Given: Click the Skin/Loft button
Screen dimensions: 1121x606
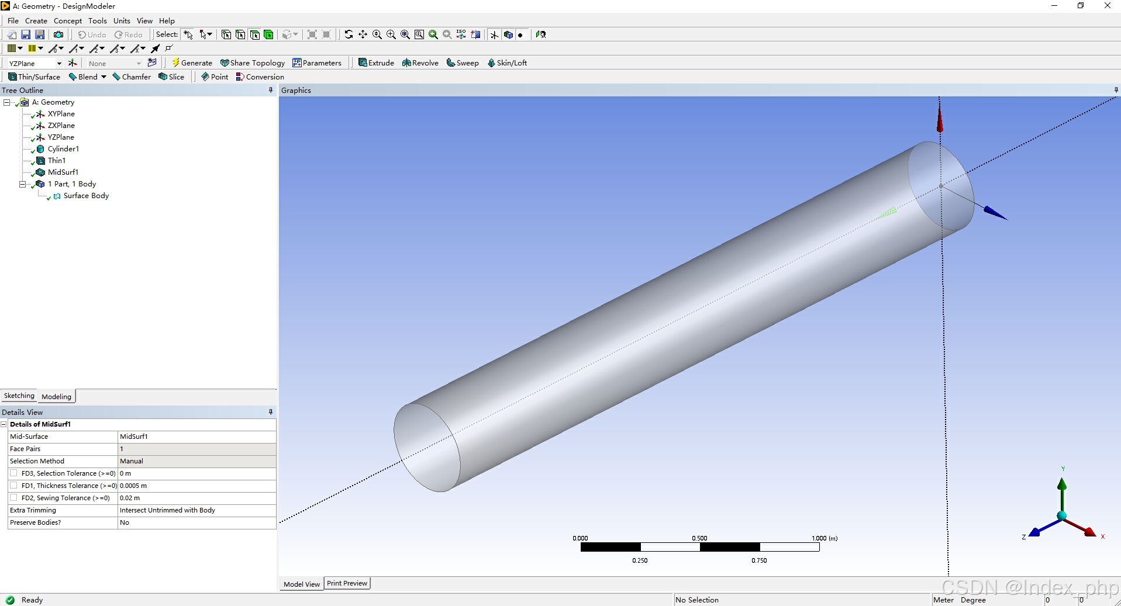Looking at the screenshot, I should click(507, 63).
